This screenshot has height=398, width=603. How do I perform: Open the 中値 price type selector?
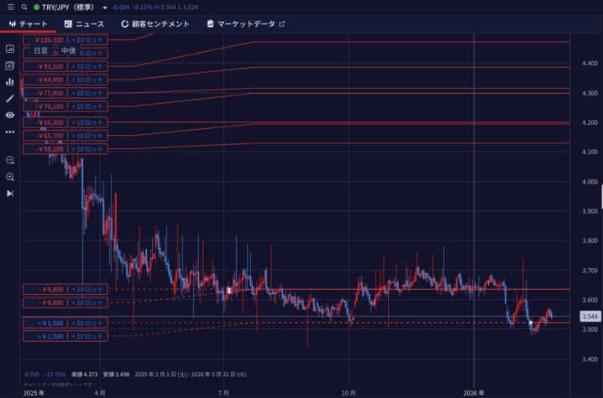point(68,51)
